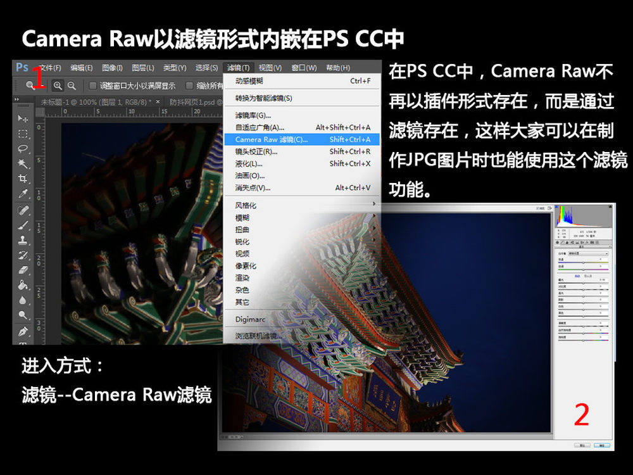This screenshot has height=475, width=633.
Task: Click the 确定 button in Camera Raw
Action: [601, 445]
